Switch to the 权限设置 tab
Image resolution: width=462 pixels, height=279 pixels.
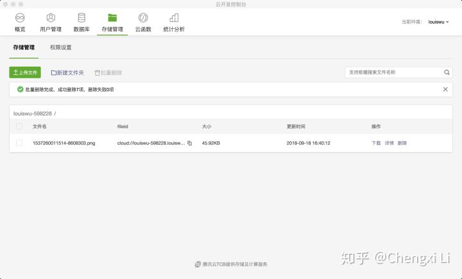pyautogui.click(x=61, y=47)
